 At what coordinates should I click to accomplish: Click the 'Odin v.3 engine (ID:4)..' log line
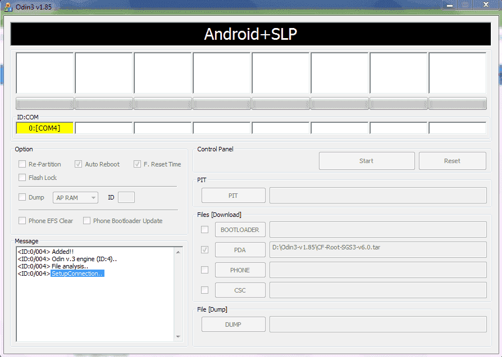click(67, 259)
